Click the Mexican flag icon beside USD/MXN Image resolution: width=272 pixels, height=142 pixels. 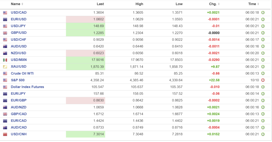[5, 60]
